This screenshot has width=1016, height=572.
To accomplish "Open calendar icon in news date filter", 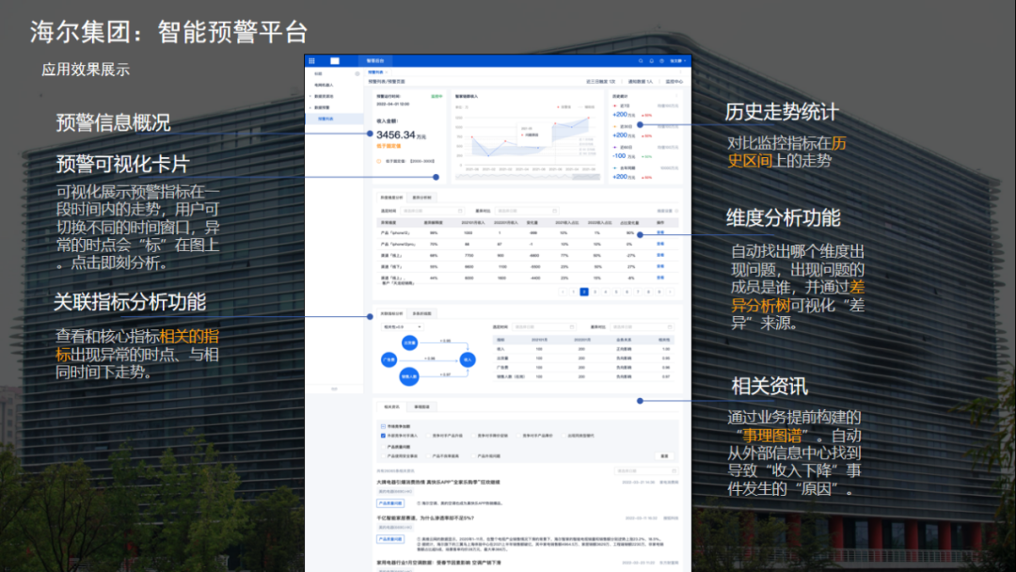I will click(x=674, y=471).
